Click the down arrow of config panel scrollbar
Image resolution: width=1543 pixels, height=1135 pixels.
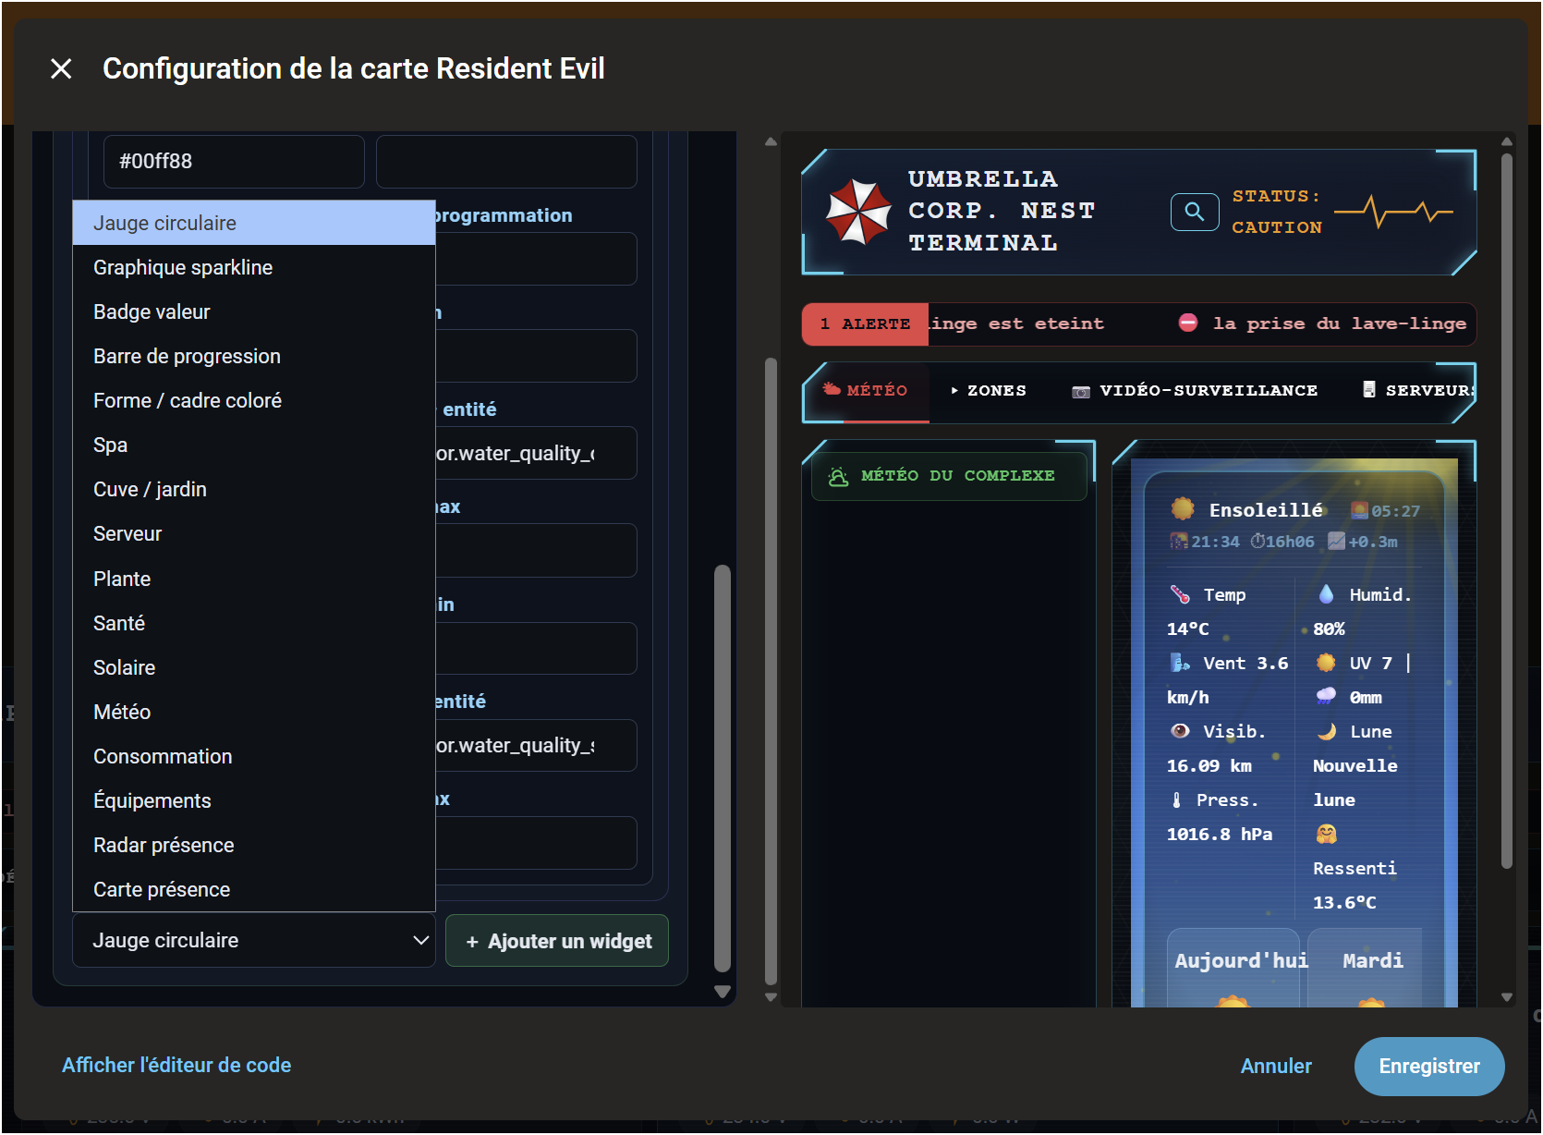[x=723, y=992]
